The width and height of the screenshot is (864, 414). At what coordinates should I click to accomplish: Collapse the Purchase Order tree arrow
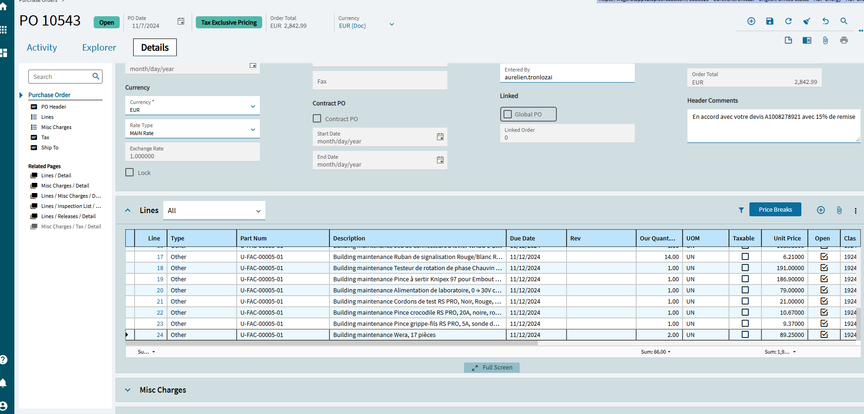(x=21, y=95)
